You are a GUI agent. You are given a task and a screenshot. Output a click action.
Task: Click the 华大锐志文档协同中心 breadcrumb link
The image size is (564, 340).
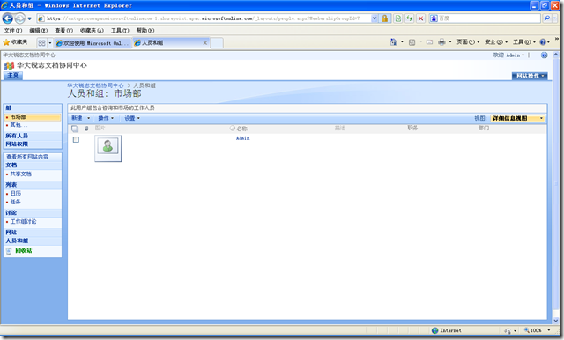click(x=95, y=85)
